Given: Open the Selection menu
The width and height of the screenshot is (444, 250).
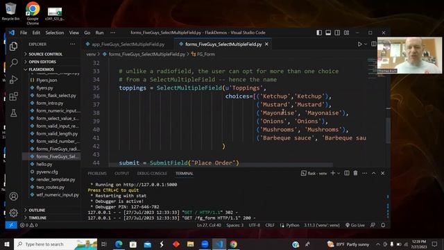Looking at the screenshot, I should click(x=55, y=33).
